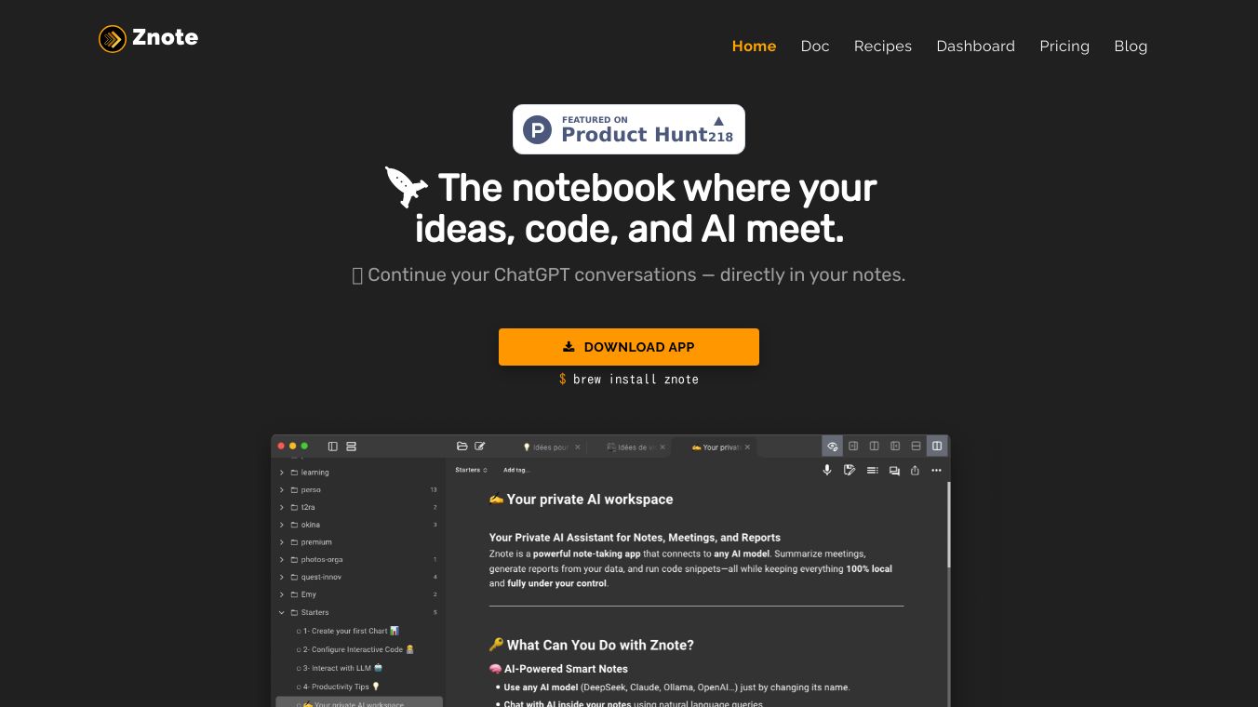
Task: Open the Home page in navigation
Action: click(x=754, y=47)
